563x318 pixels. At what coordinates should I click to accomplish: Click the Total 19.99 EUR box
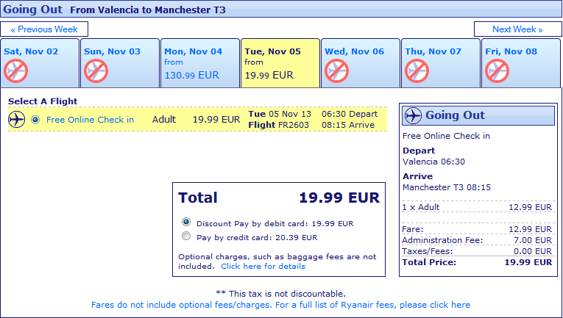point(279,230)
